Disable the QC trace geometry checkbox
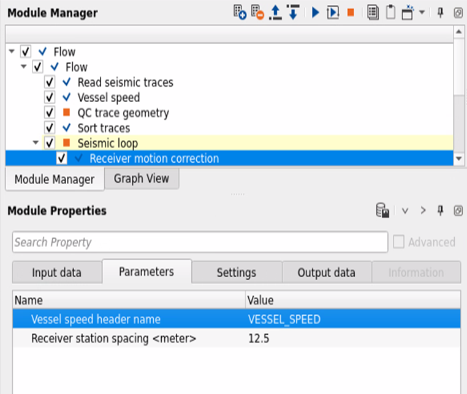The image size is (467, 394). pos(50,113)
